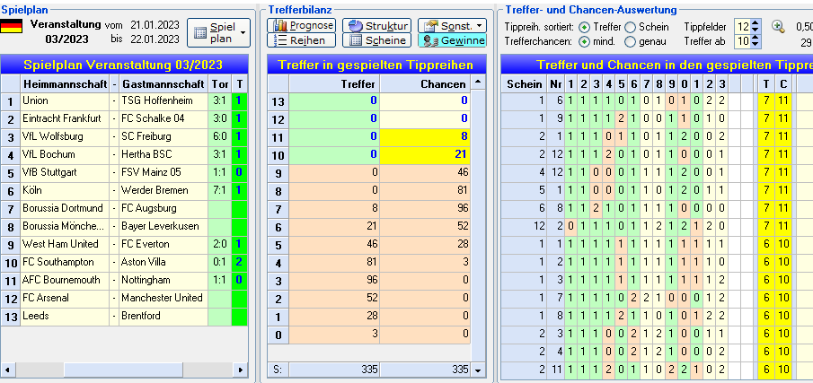This screenshot has width=813, height=383.
Task: Open the Reihen list
Action: click(301, 40)
